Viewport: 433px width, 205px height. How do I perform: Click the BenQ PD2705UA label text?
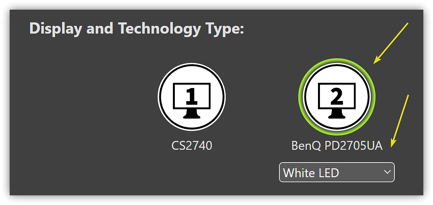click(337, 146)
